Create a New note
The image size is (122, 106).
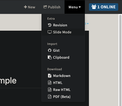point(30,7)
